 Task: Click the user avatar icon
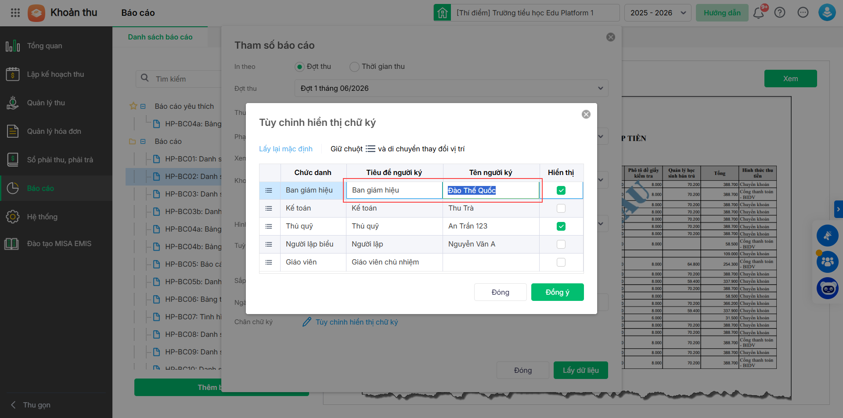(x=827, y=13)
